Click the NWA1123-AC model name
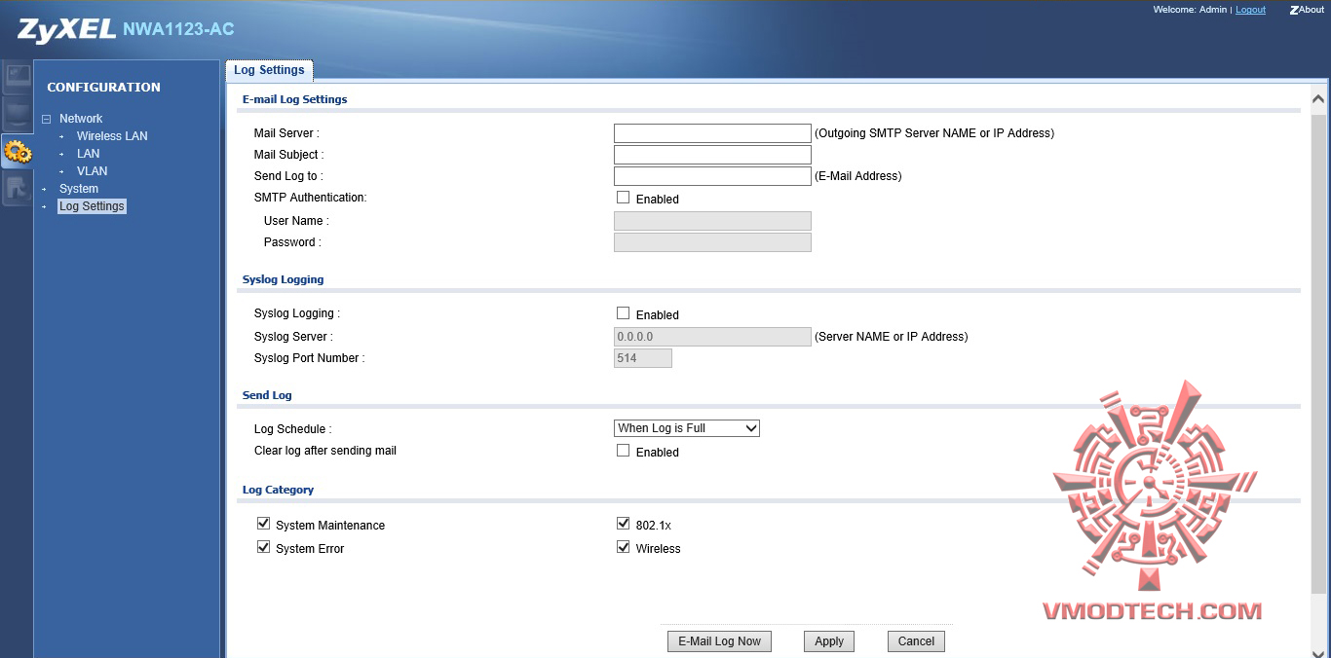Viewport: 1331px width, 658px height. (178, 29)
